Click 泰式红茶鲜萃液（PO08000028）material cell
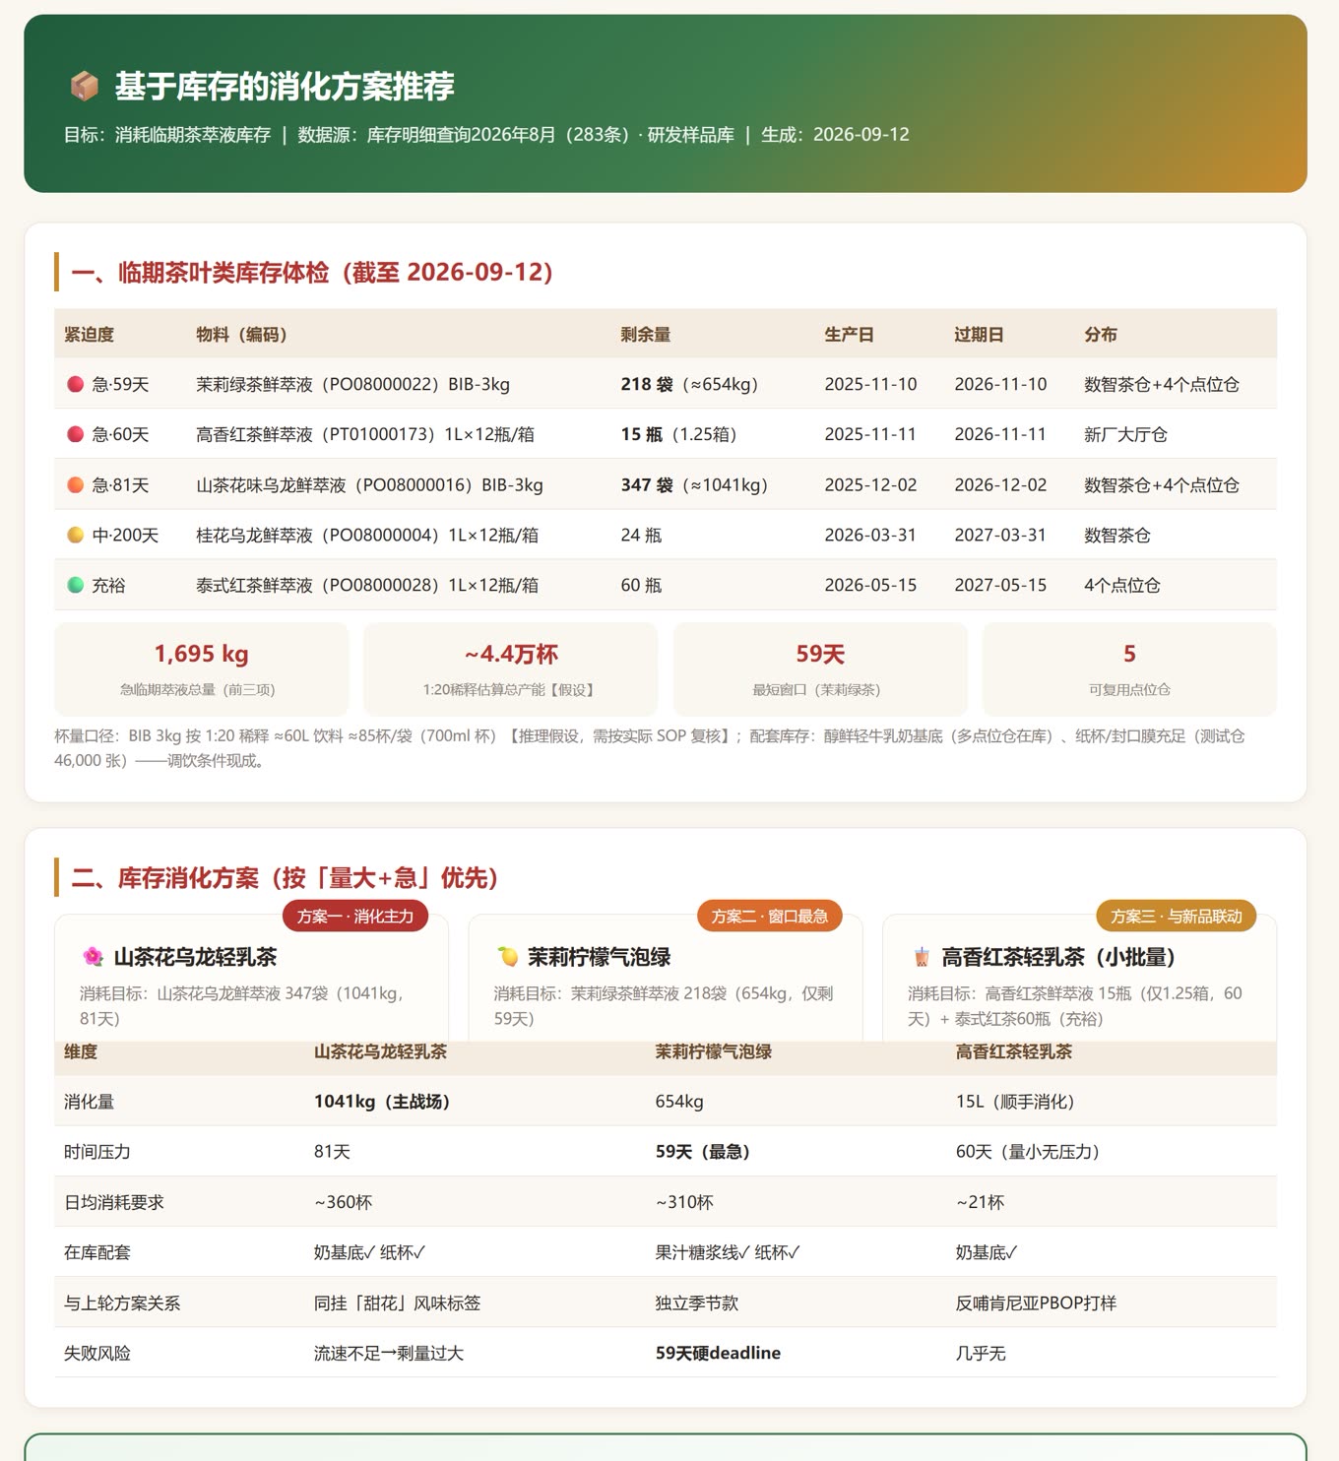Viewport: 1339px width, 1461px height. pyautogui.click(x=367, y=585)
